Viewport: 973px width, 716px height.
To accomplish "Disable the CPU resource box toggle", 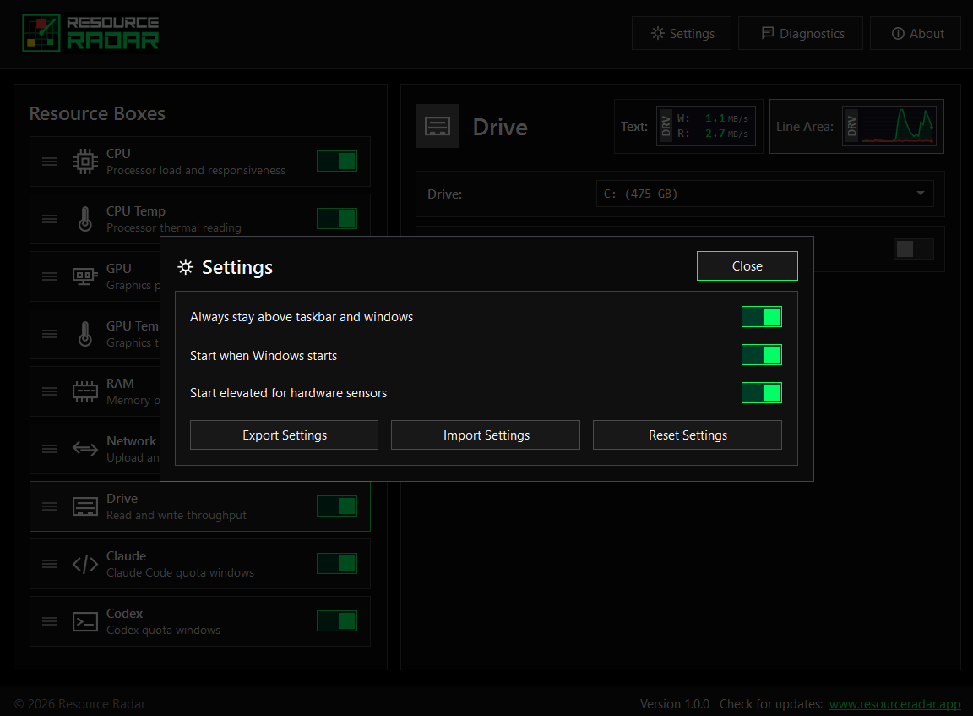I will point(337,161).
